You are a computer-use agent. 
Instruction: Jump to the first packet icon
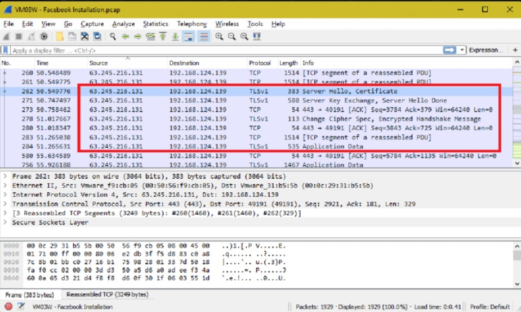click(163, 37)
